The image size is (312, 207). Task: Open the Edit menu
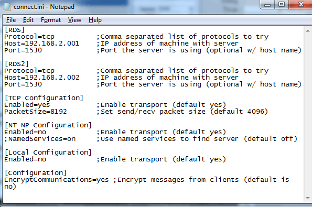click(28, 20)
